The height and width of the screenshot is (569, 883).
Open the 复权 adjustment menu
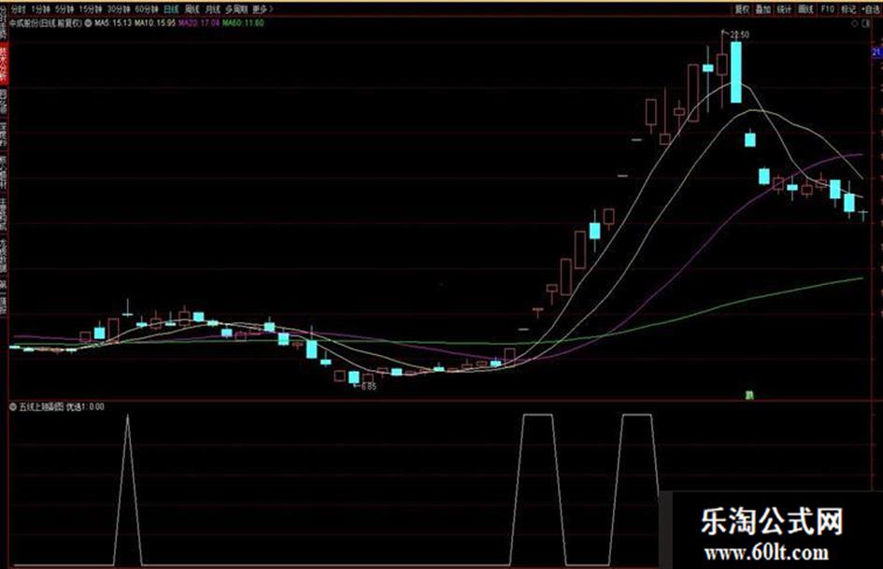coord(742,9)
